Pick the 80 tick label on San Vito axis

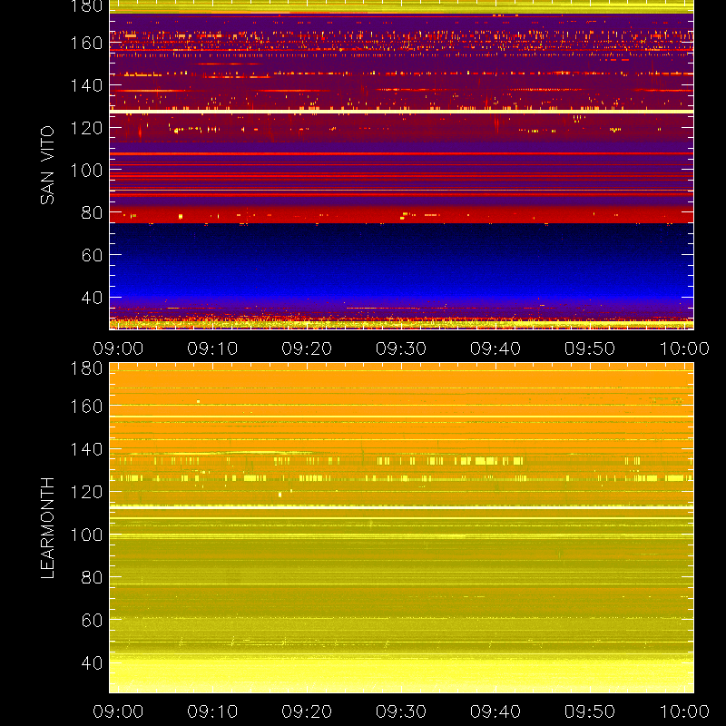click(92, 212)
